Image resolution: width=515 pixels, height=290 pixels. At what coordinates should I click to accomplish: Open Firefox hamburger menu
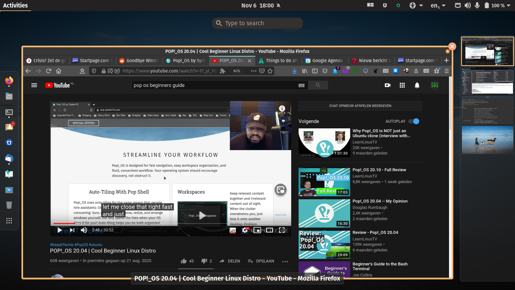(x=447, y=71)
